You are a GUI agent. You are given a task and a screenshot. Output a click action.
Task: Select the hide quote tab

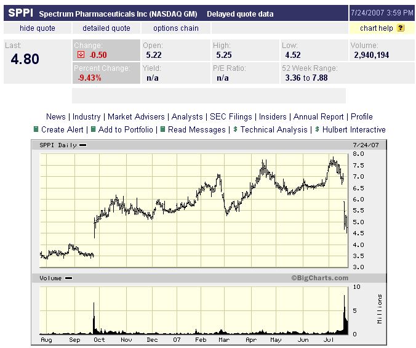point(38,28)
